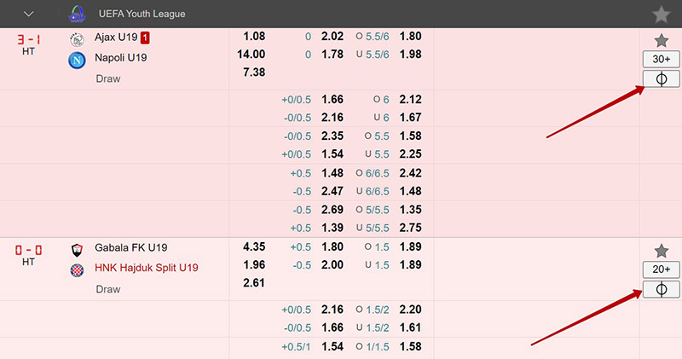Click the Hajduk Split U19 crest
Screen dimensions: 682x359
(77, 270)
